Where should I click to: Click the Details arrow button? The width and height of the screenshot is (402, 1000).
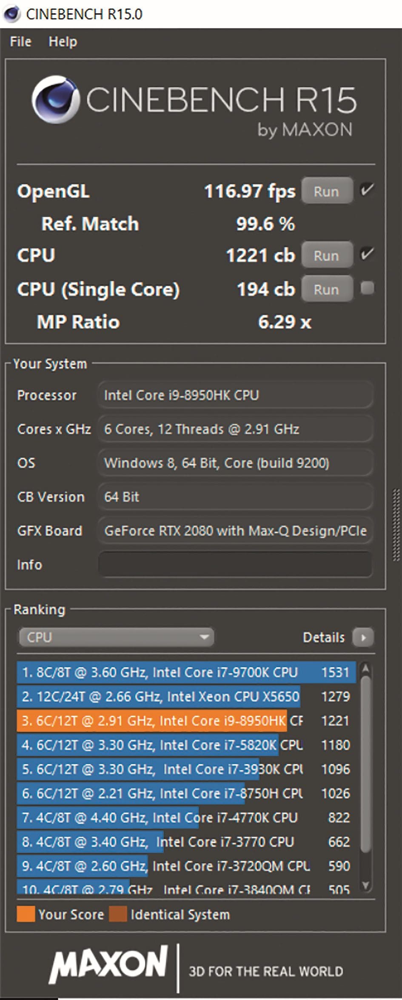[x=363, y=637]
